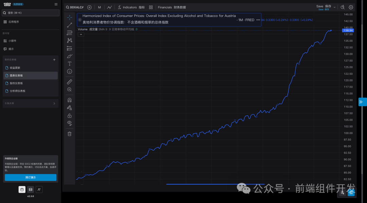This screenshot has width=367, height=203.
Task: Select the ruler measure tool
Action: 70,82
